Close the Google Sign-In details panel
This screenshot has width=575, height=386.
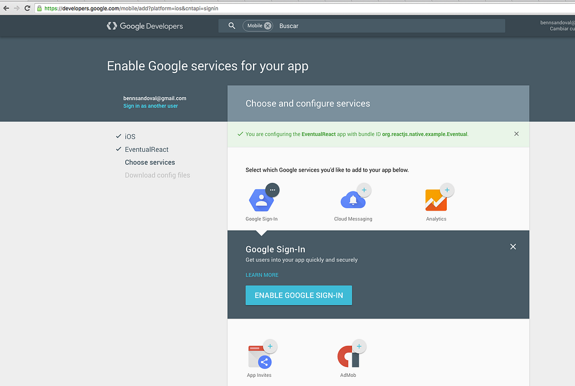[513, 247]
